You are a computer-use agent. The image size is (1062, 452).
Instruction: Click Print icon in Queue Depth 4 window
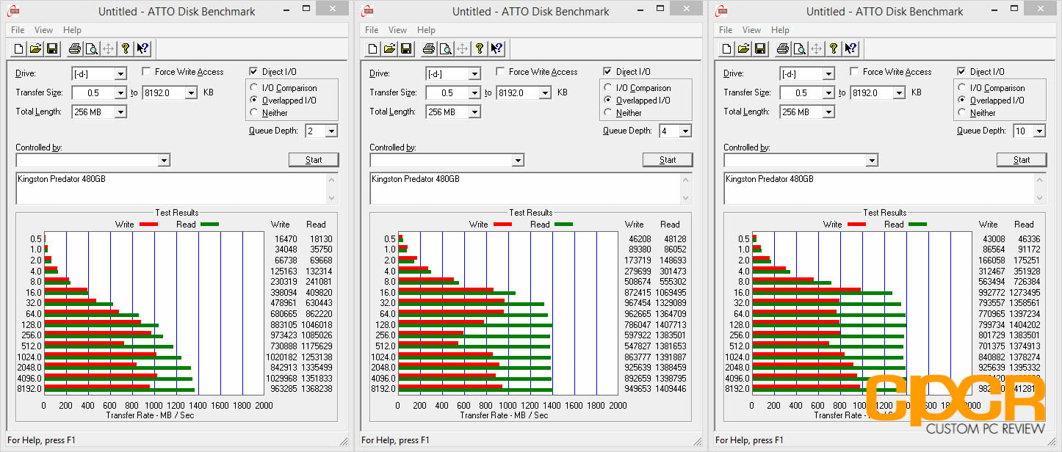pyautogui.click(x=428, y=48)
